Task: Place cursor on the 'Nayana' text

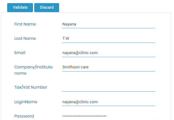Action: point(69,24)
